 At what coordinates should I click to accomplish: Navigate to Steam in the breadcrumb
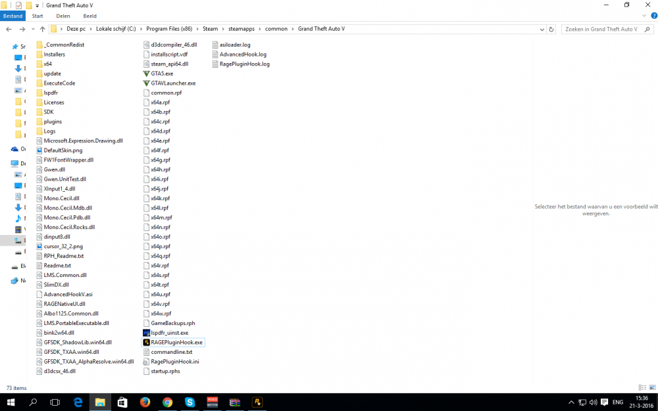click(x=211, y=29)
